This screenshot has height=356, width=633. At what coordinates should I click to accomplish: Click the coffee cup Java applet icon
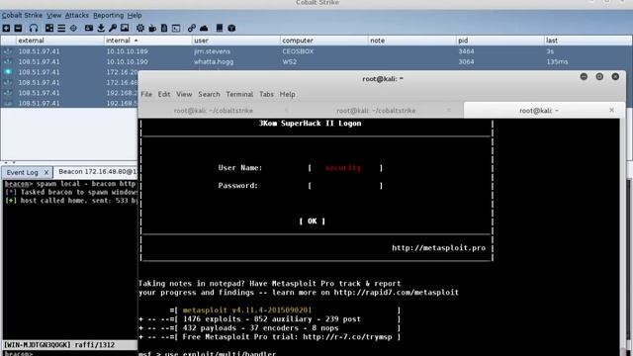coord(152,29)
